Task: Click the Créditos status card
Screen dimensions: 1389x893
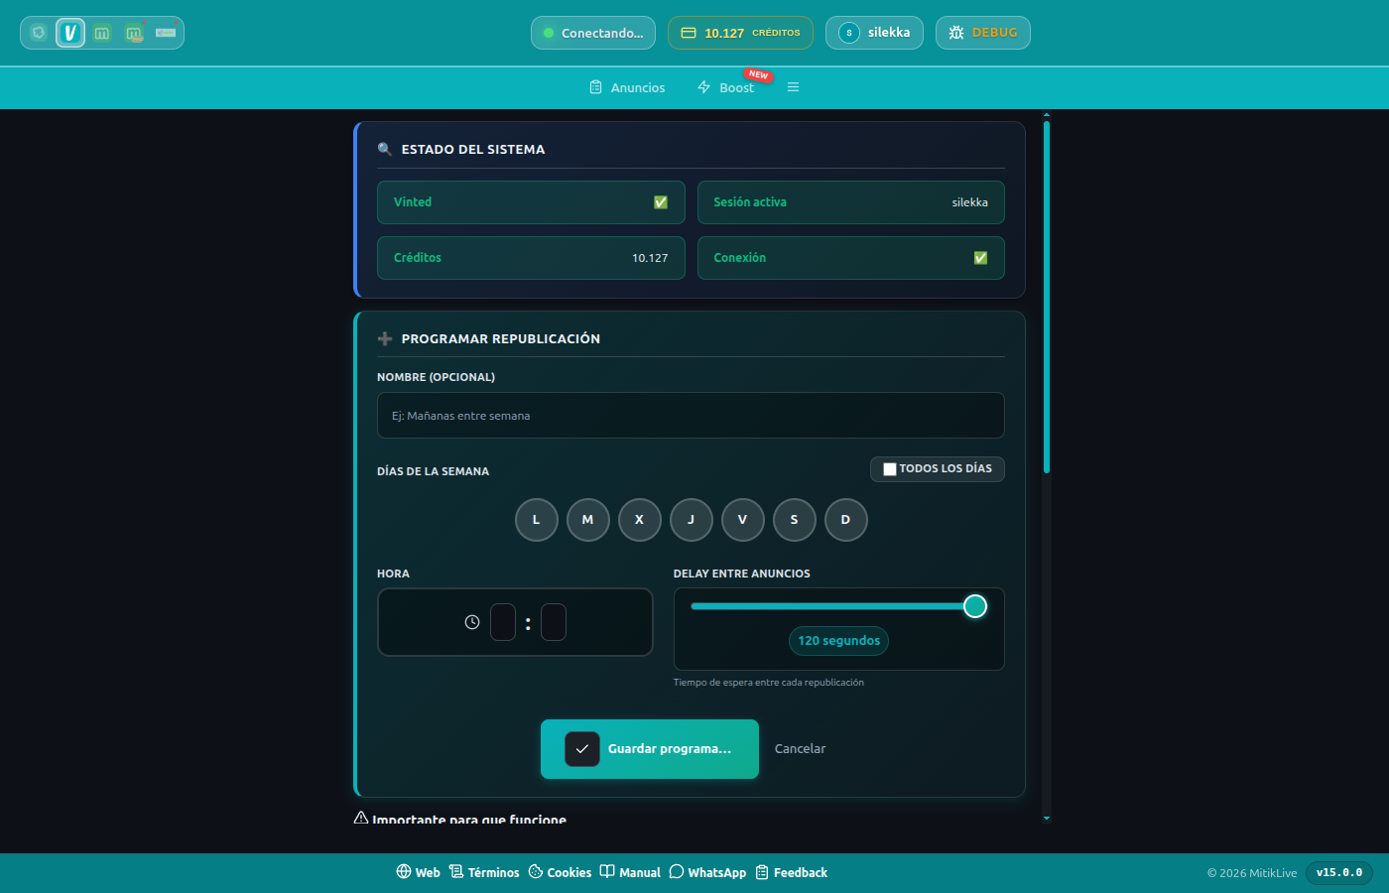Action: coord(531,258)
